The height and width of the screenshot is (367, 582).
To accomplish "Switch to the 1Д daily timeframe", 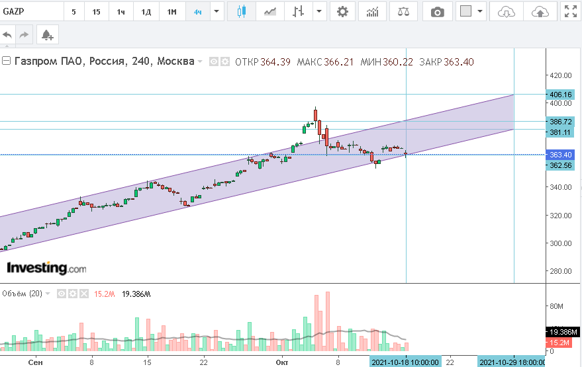I will [x=146, y=11].
